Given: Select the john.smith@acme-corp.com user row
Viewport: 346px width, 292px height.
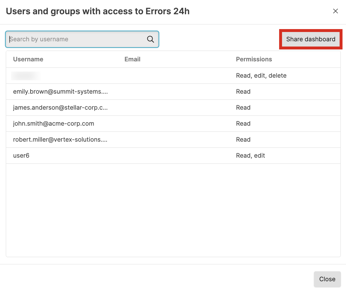Looking at the screenshot, I should (53, 124).
